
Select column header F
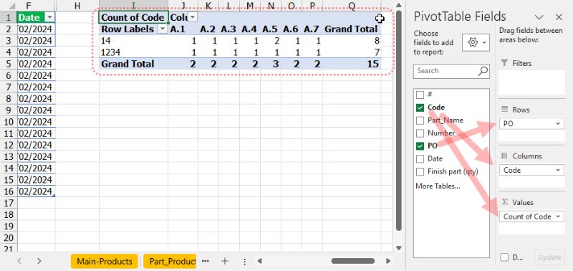pyautogui.click(x=37, y=5)
